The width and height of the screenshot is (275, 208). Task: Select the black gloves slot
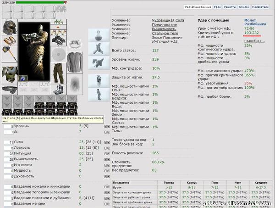59,40
